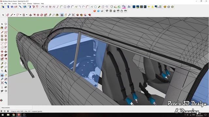This screenshot has width=209, height=117.
Task: Open File Explorer from taskbar
Action: 8,115
